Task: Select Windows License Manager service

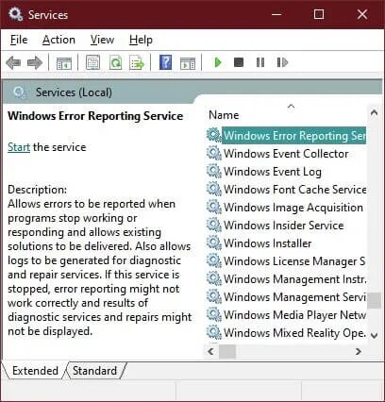Action: click(x=286, y=261)
